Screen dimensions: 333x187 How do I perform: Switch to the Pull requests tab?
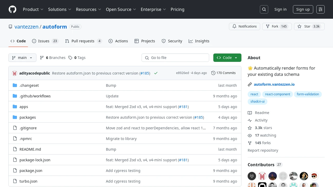84,41
